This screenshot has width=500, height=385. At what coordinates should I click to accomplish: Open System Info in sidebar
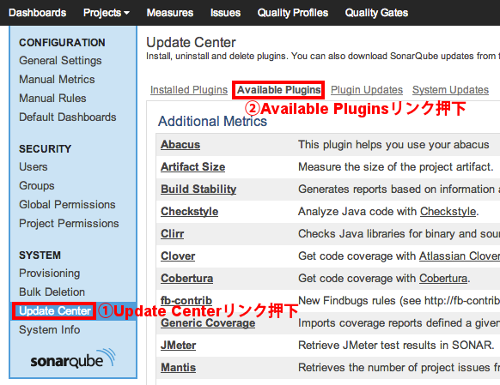[50, 330]
